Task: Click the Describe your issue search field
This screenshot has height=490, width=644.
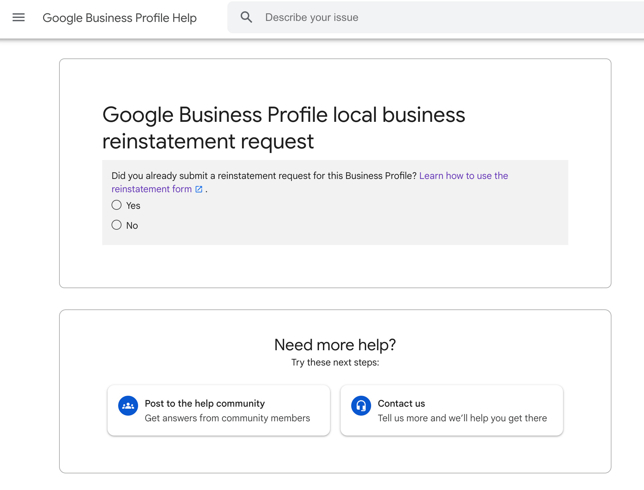Action: (365, 17)
